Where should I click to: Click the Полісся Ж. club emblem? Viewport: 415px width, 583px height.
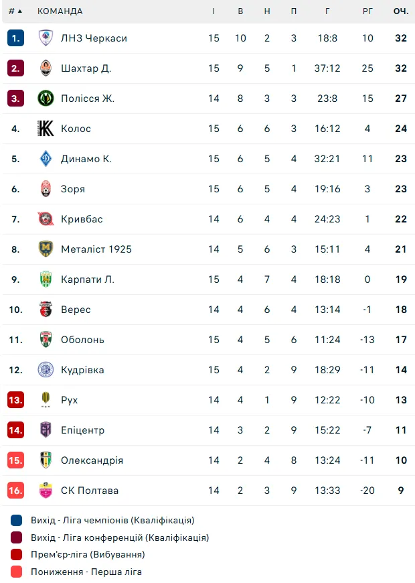click(46, 99)
